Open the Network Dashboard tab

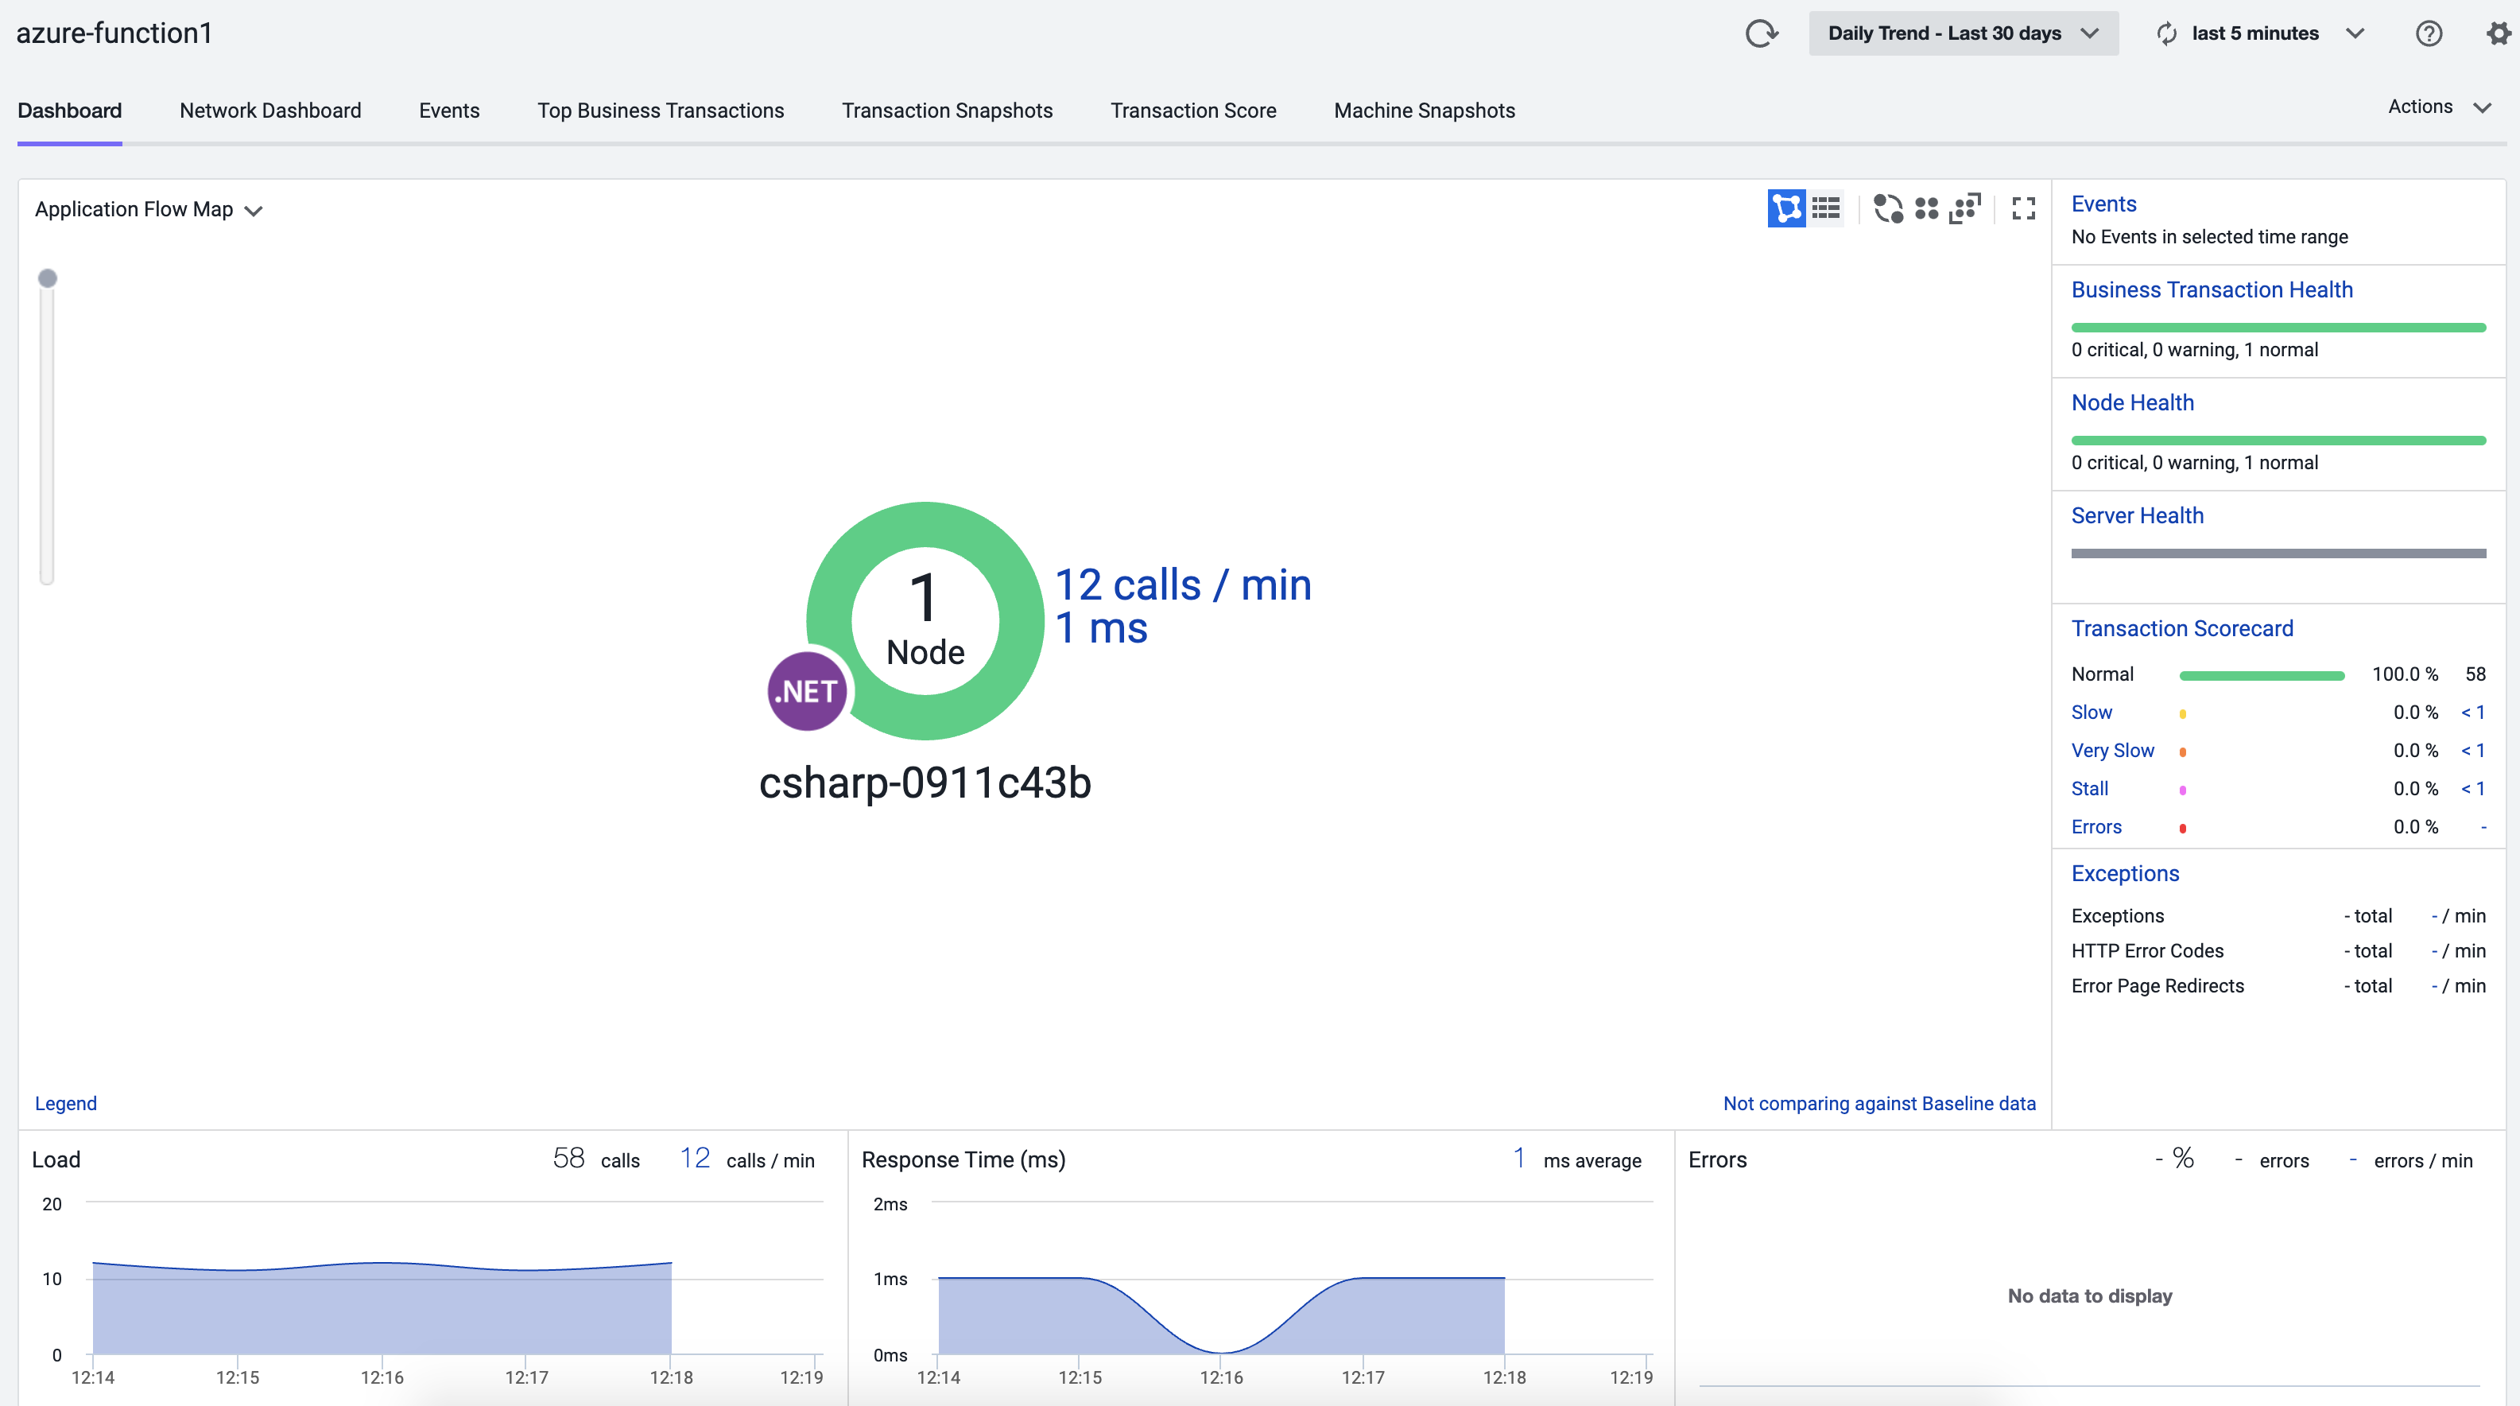(x=270, y=111)
